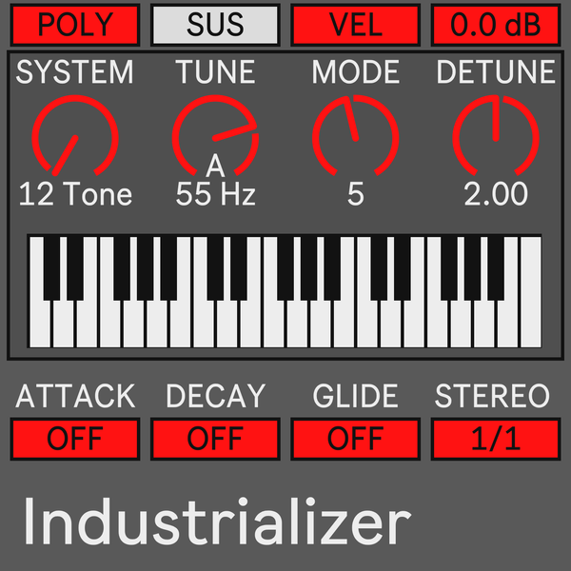Click the last black piano key
The width and height of the screenshot is (571, 571).
click(x=496, y=268)
